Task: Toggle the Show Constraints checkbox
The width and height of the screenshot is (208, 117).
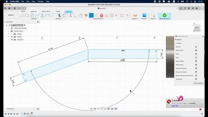Action: [x=196, y=72]
